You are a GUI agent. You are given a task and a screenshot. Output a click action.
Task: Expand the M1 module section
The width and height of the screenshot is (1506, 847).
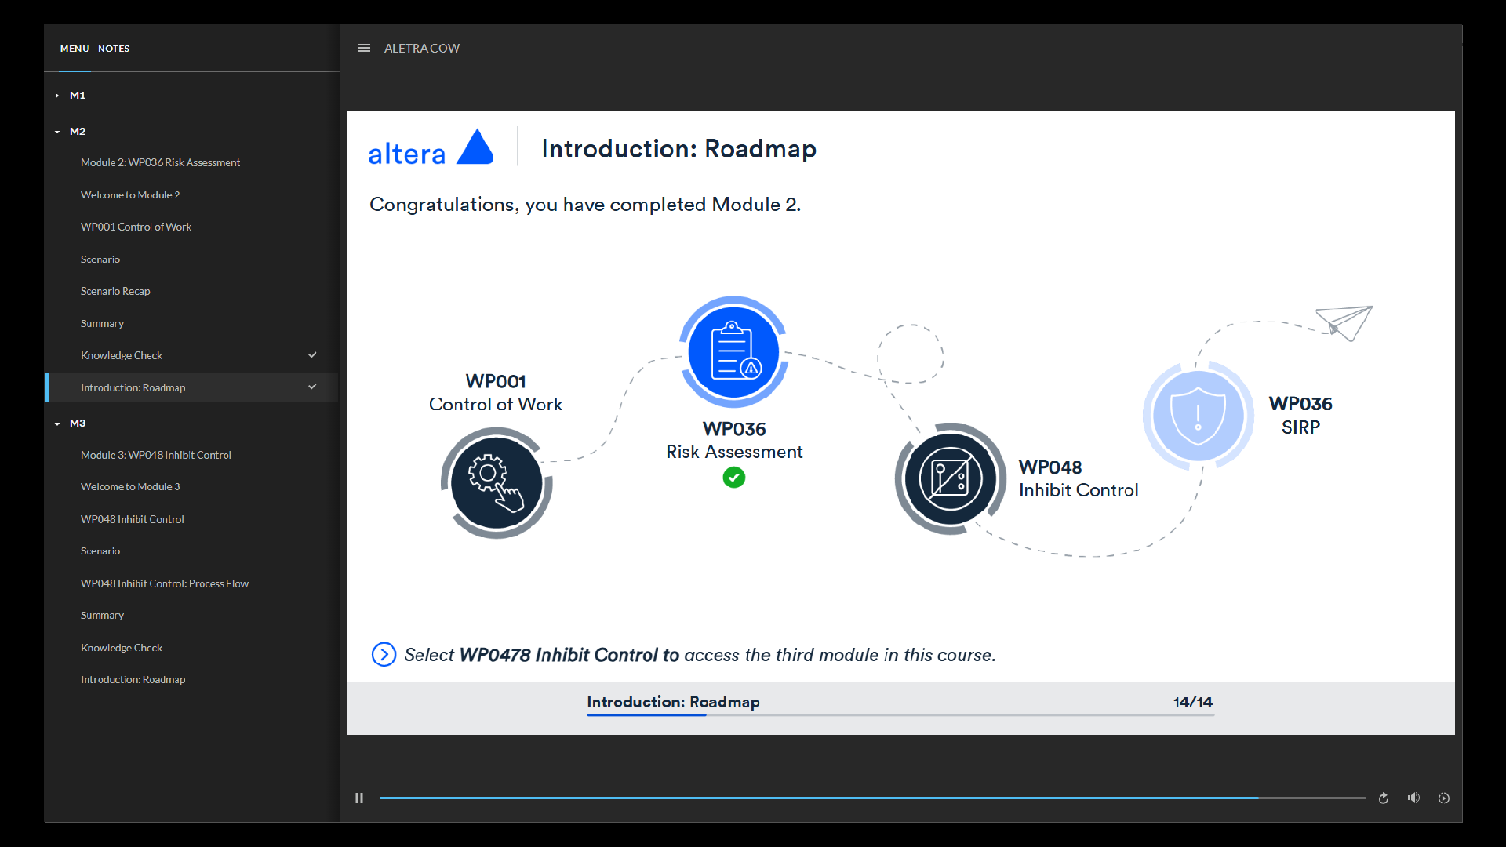pyautogui.click(x=57, y=96)
